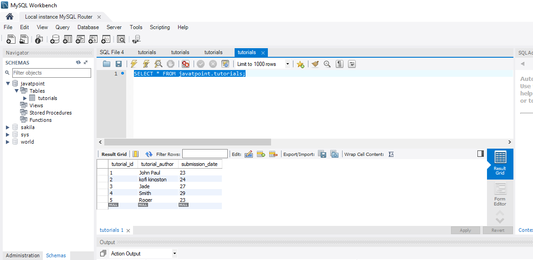This screenshot has height=260, width=533.
Task: Expand the world schema
Action: [8, 142]
